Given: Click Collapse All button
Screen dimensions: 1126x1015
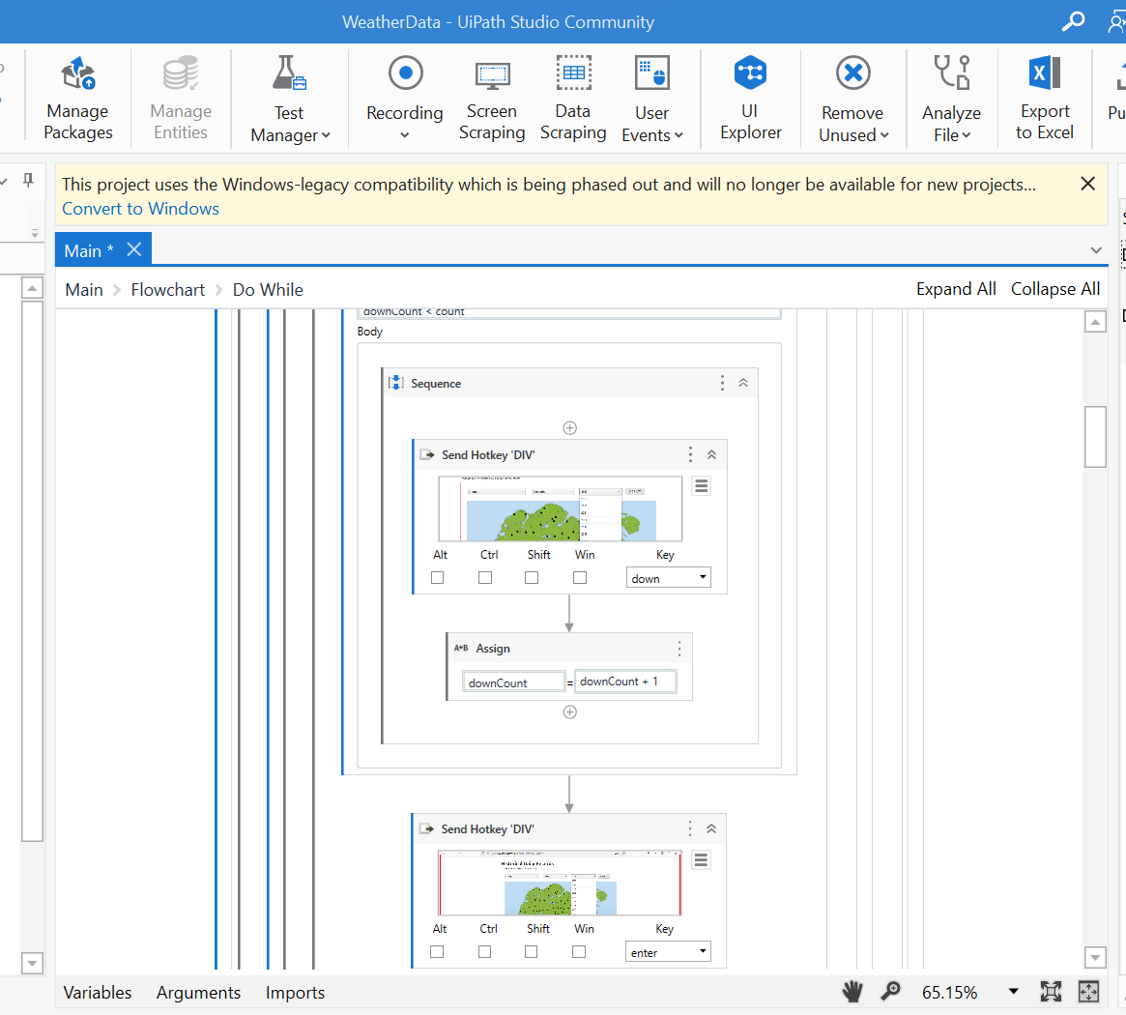Looking at the screenshot, I should 1054,289.
